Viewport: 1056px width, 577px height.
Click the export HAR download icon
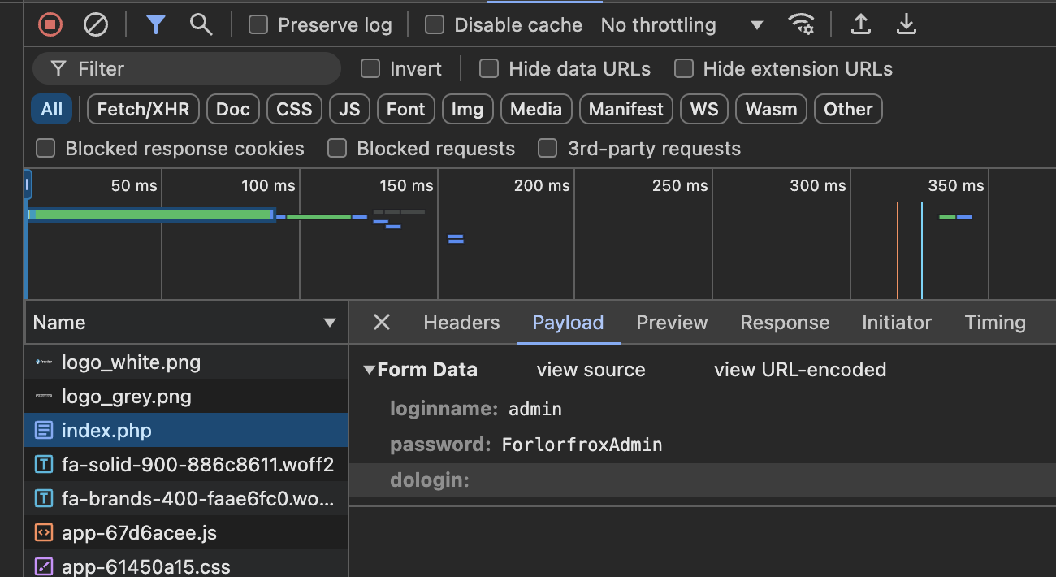click(906, 25)
